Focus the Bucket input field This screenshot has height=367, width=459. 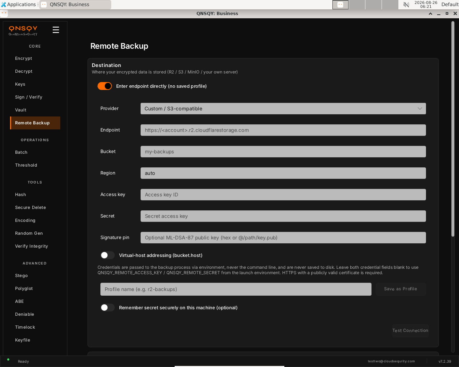click(x=283, y=152)
